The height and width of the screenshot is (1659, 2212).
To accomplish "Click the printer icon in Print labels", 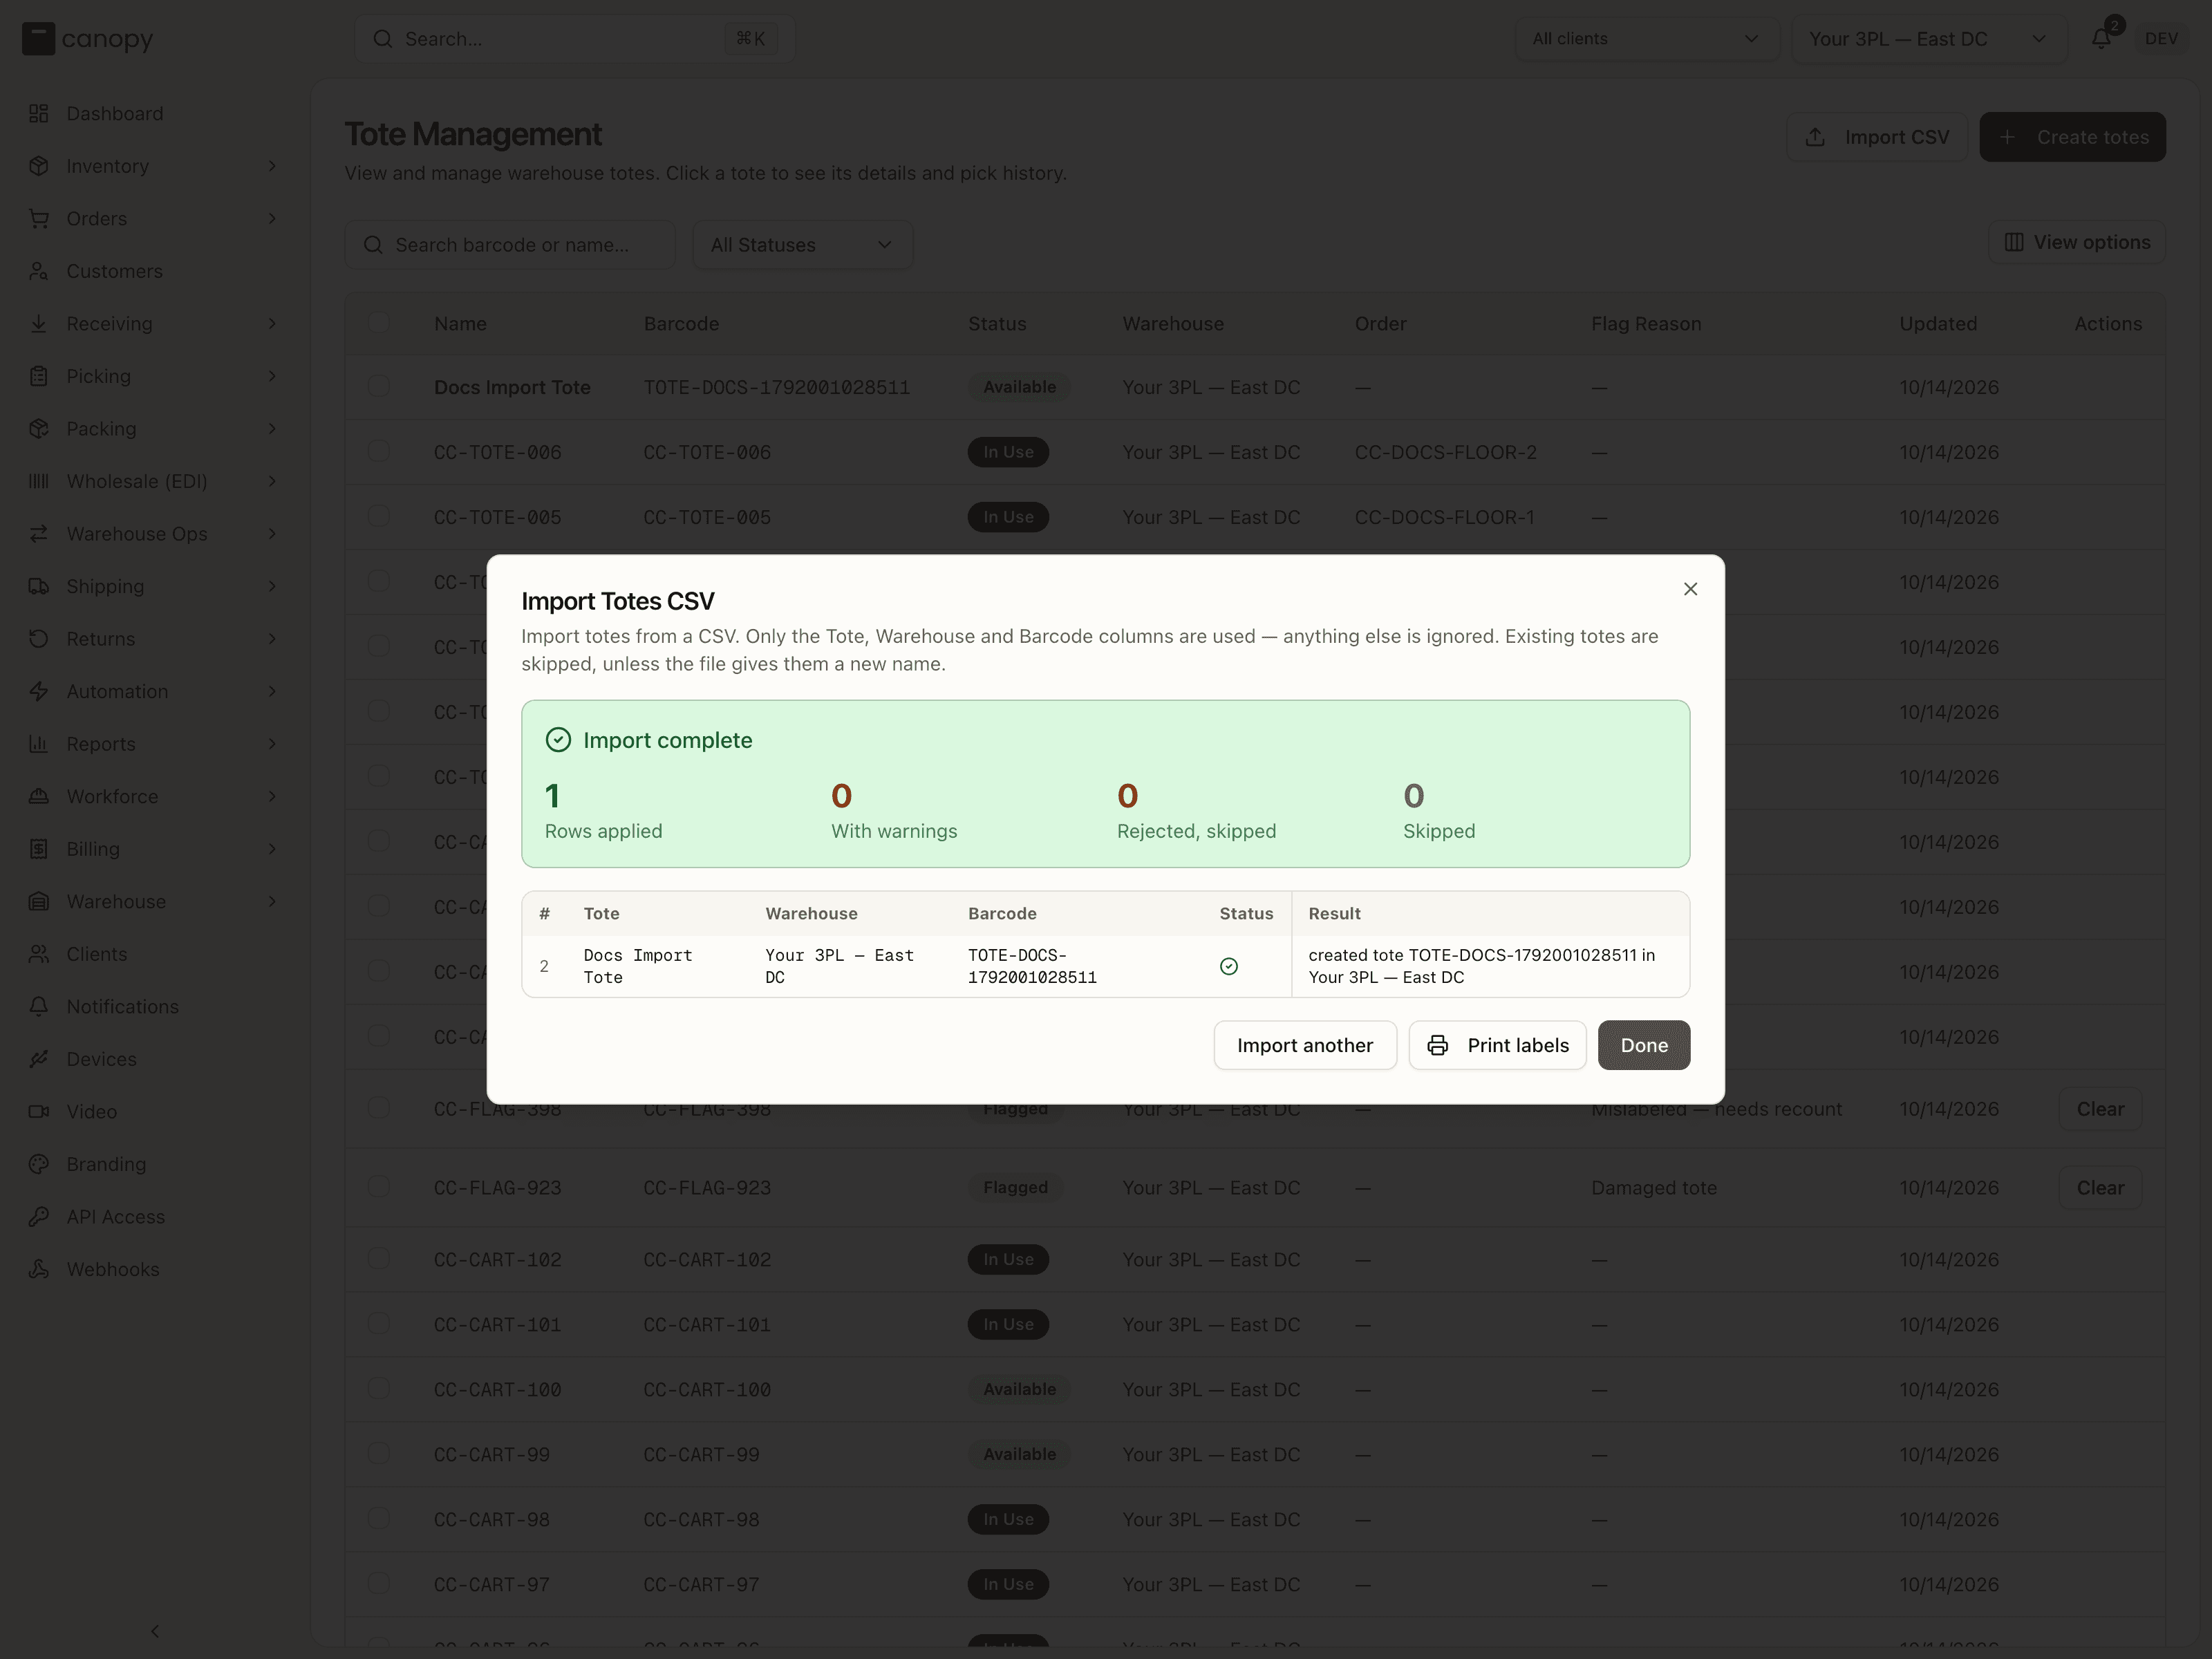I will 1438,1045.
